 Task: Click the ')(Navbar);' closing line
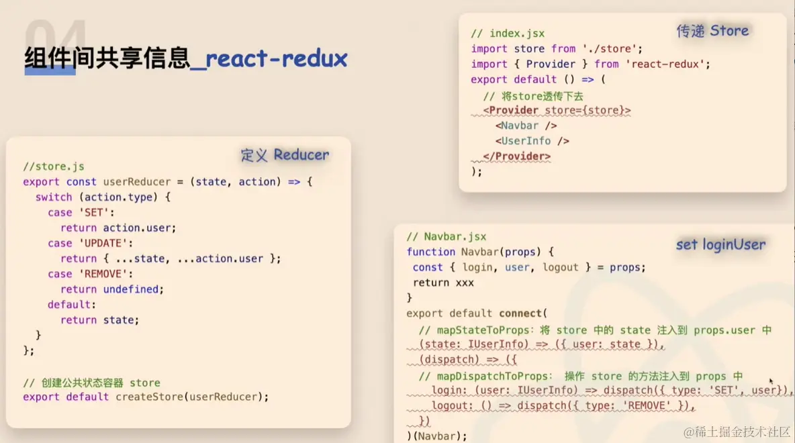point(436,436)
